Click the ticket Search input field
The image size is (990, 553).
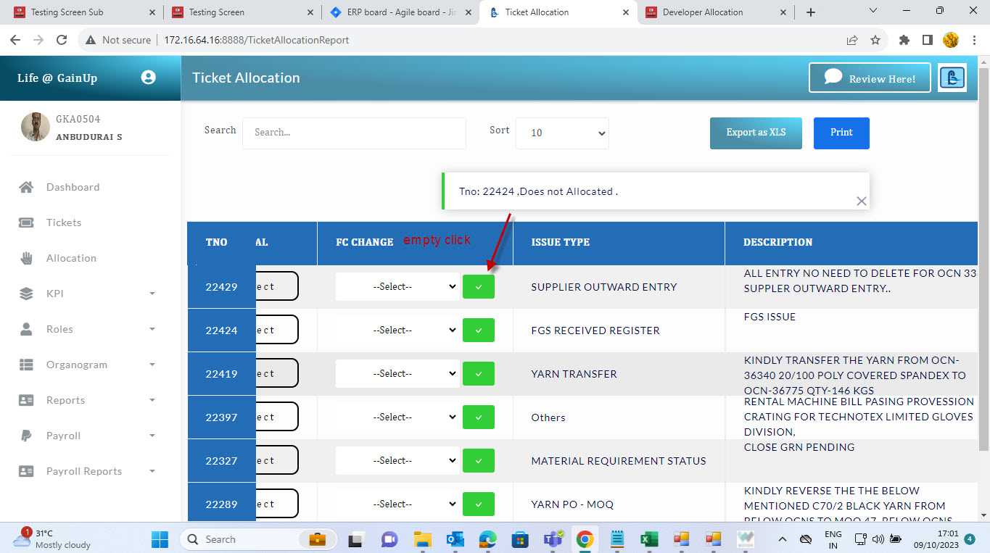click(354, 133)
